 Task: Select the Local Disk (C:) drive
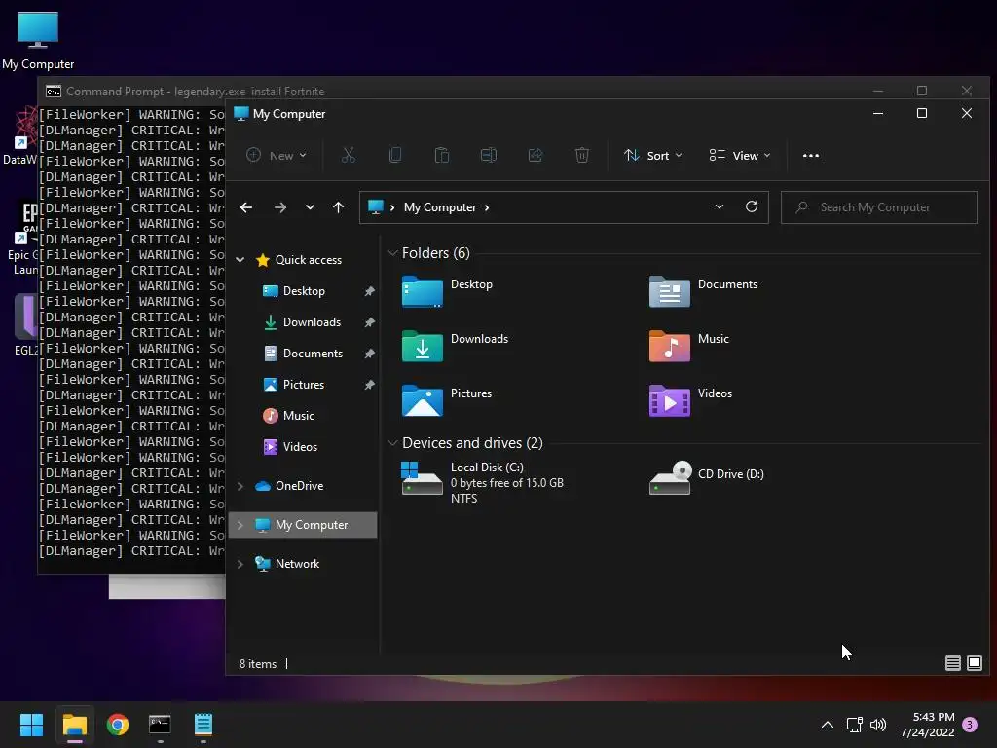(483, 482)
